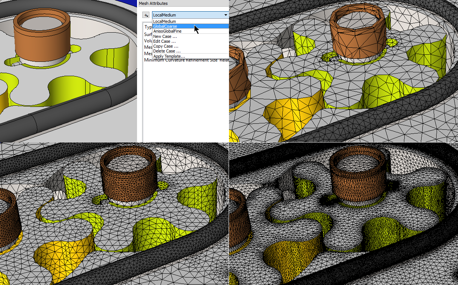Choose the GlobalCoarse mesh case

[165, 26]
